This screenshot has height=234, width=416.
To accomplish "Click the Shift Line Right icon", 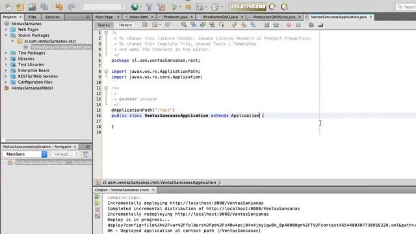I will point(276,25).
